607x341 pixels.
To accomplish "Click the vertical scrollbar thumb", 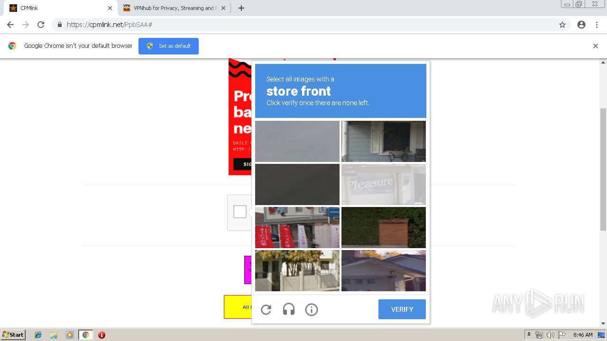I will 603,169.
